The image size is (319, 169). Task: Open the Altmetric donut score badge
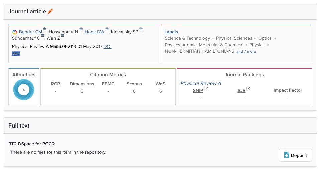(x=24, y=90)
